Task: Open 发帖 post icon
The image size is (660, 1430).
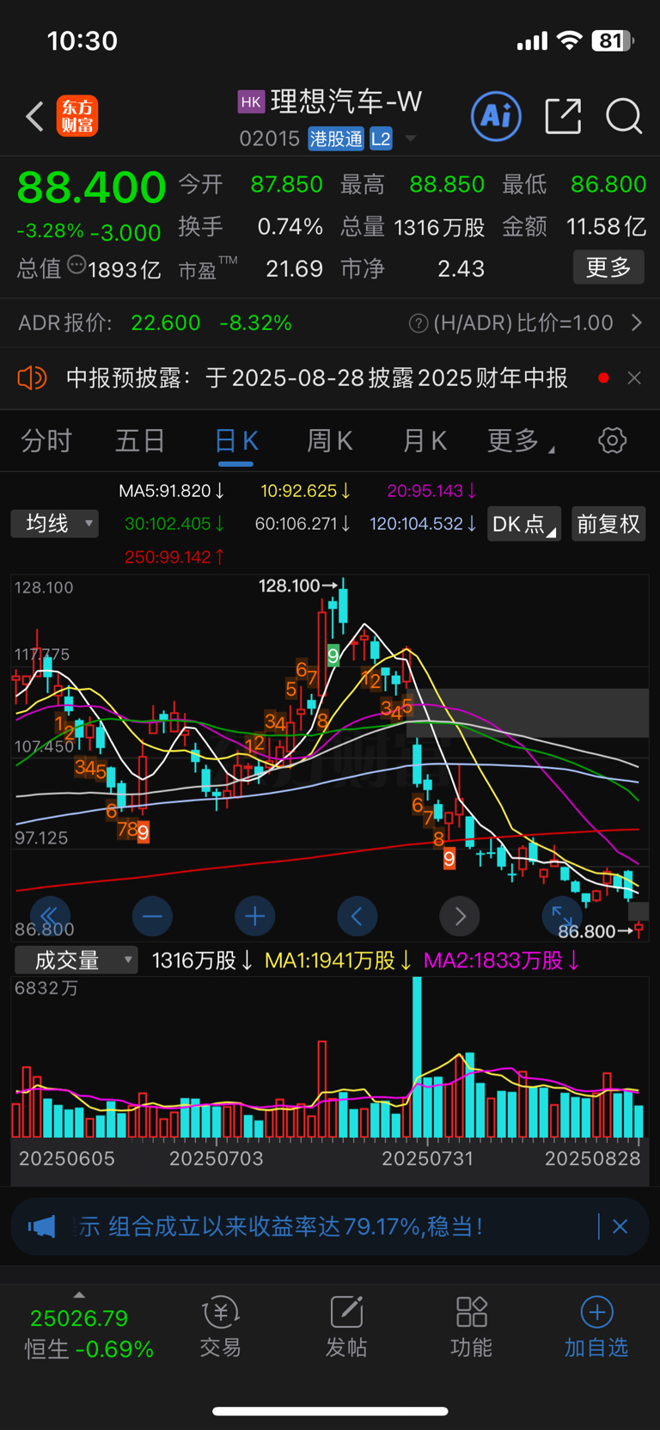Action: [x=346, y=1327]
